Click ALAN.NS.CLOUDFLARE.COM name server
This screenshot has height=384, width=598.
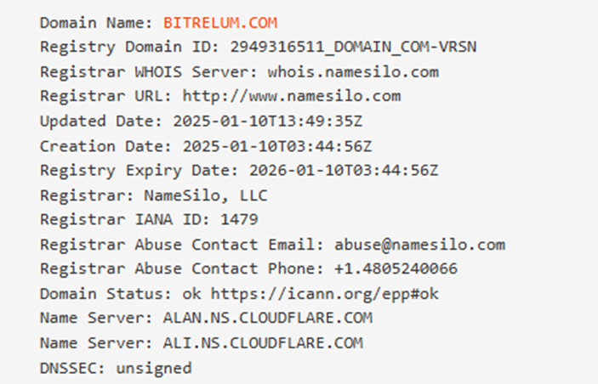click(268, 318)
